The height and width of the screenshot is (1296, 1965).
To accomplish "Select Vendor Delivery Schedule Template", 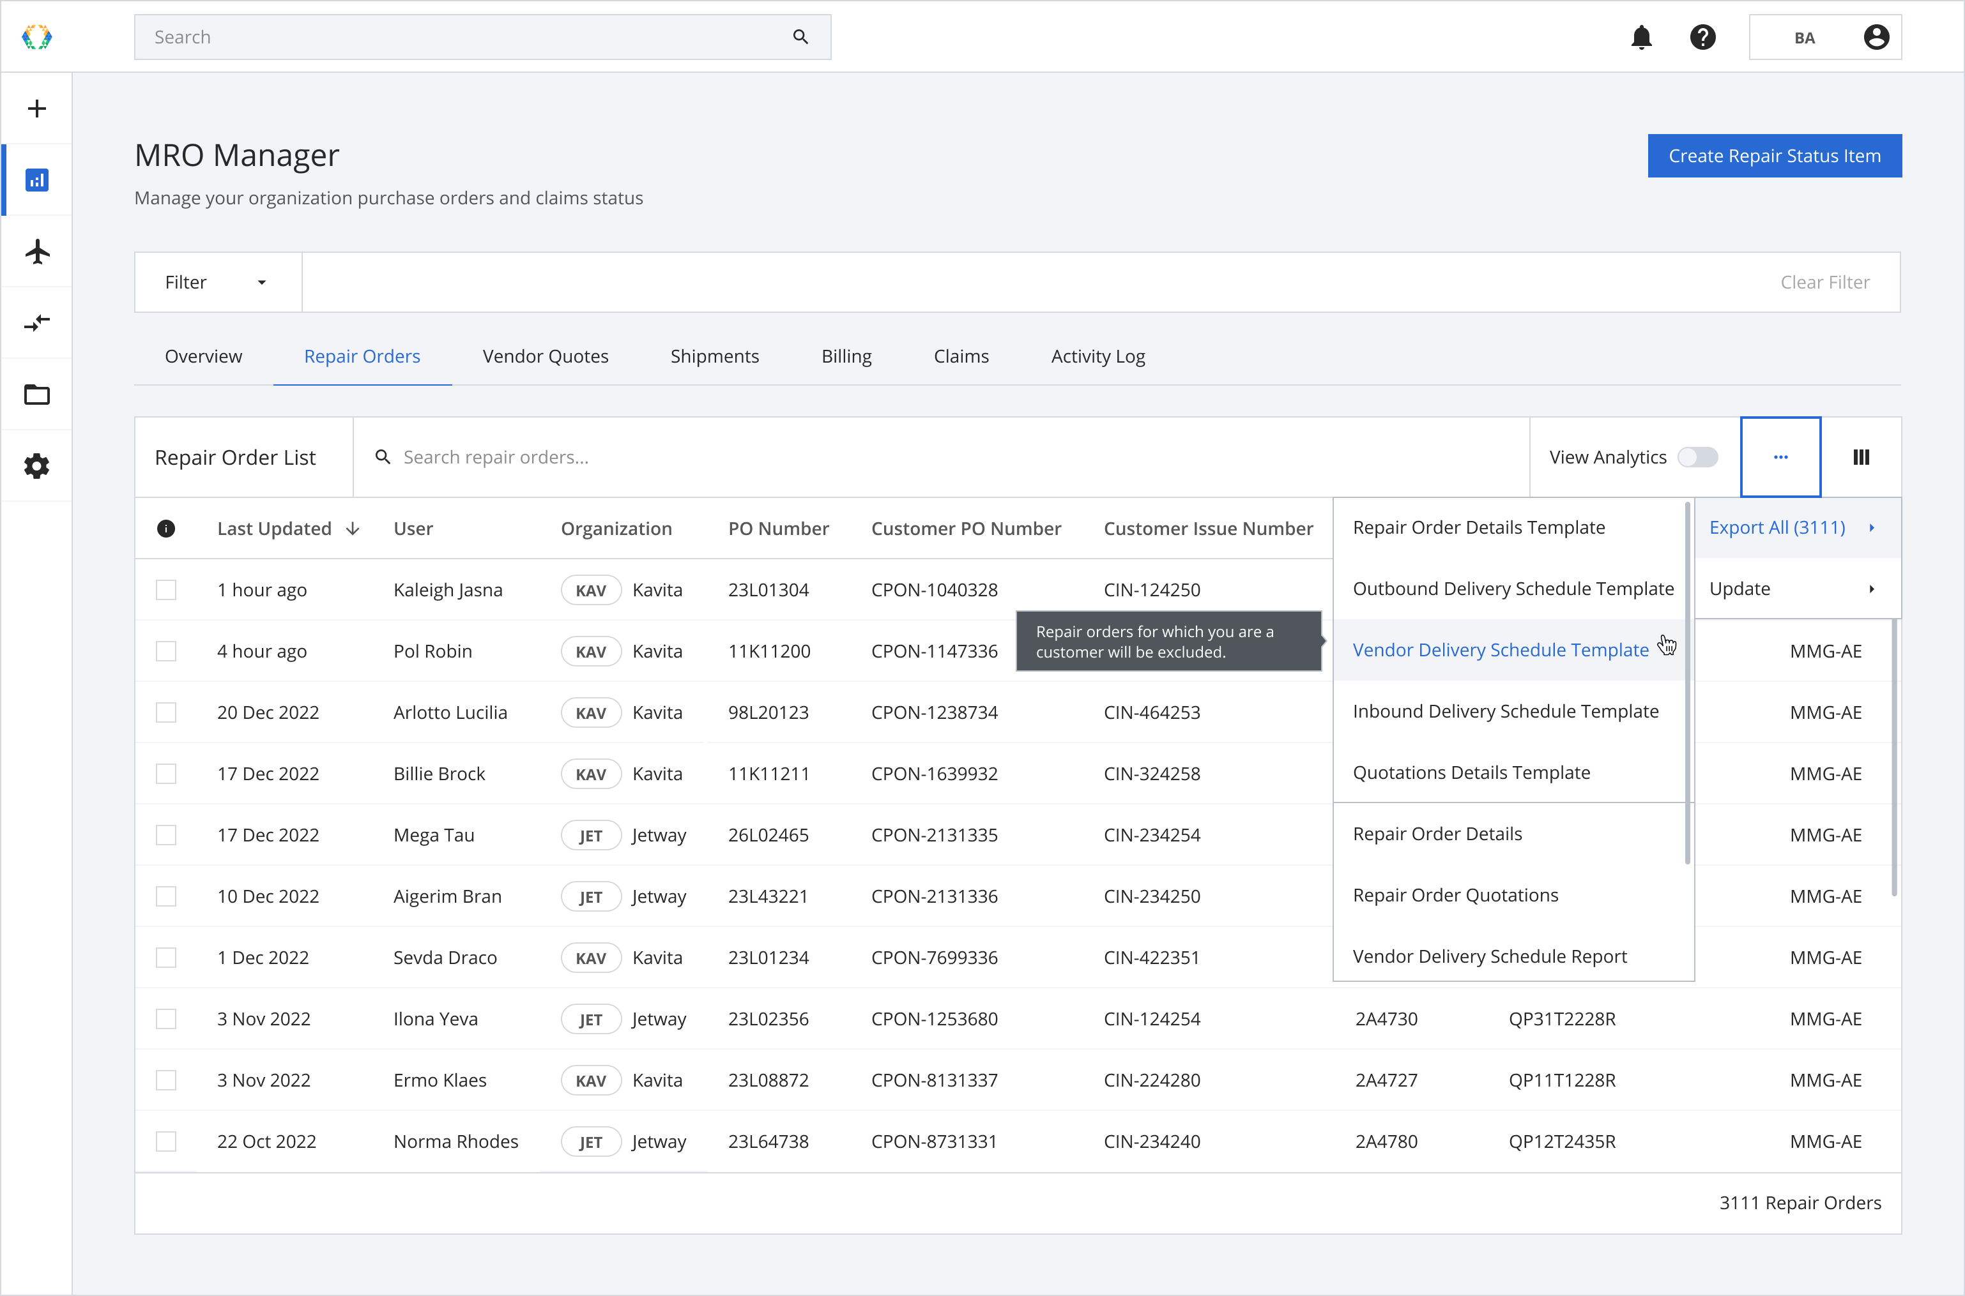I will [x=1510, y=650].
